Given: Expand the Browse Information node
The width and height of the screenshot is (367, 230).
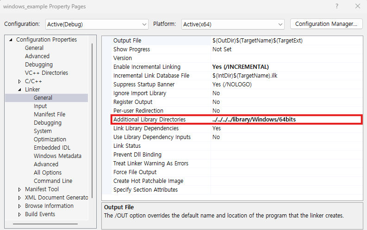Looking at the screenshot, I should 19,206.
